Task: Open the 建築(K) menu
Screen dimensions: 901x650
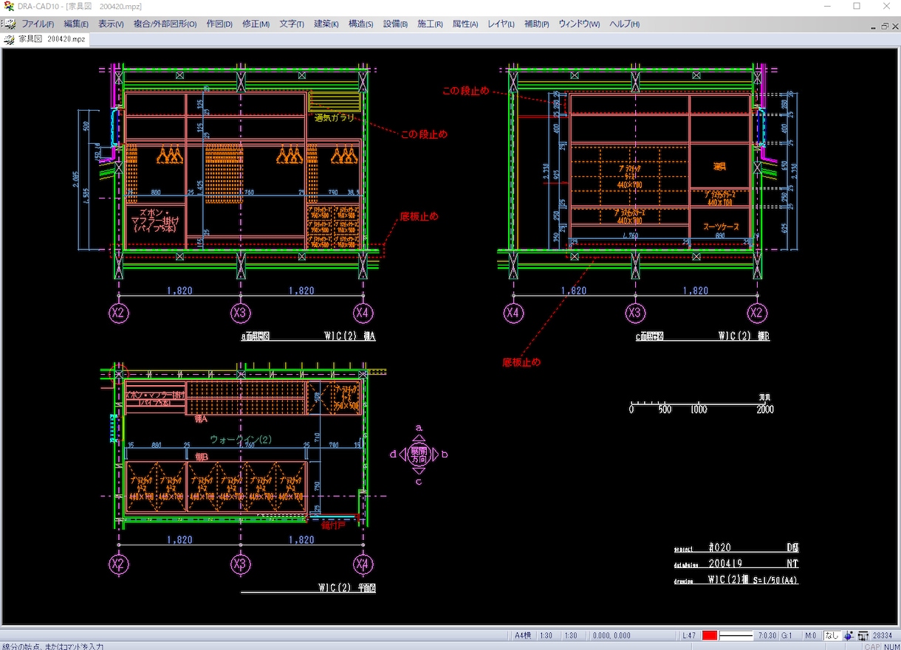Action: [x=326, y=24]
